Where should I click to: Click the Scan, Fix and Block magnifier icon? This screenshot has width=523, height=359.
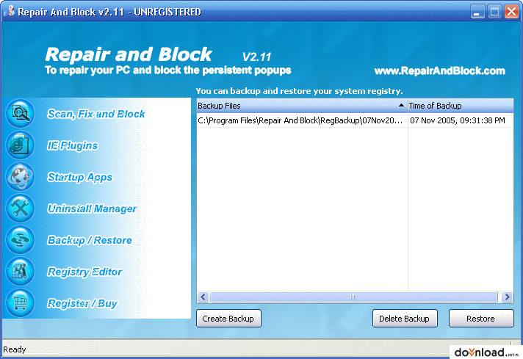[x=21, y=114]
